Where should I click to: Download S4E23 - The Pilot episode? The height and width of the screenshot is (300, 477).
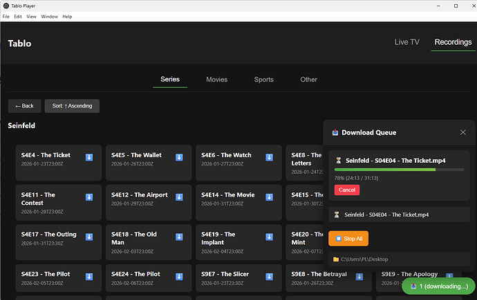click(x=89, y=277)
